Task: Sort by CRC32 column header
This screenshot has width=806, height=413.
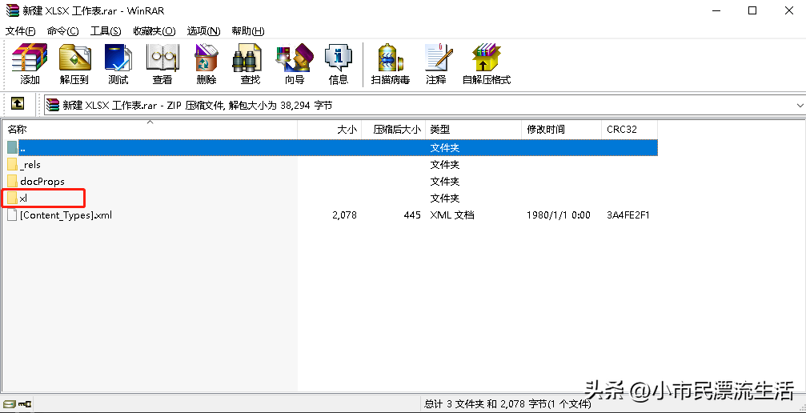Action: coord(629,130)
